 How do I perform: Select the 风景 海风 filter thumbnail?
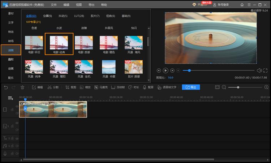coord(134,43)
